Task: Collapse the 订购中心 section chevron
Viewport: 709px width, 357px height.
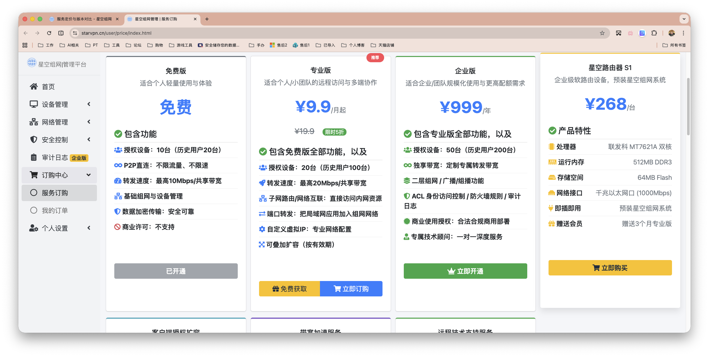Action: 89,175
